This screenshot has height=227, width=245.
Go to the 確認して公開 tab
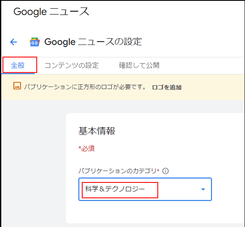pos(139,65)
